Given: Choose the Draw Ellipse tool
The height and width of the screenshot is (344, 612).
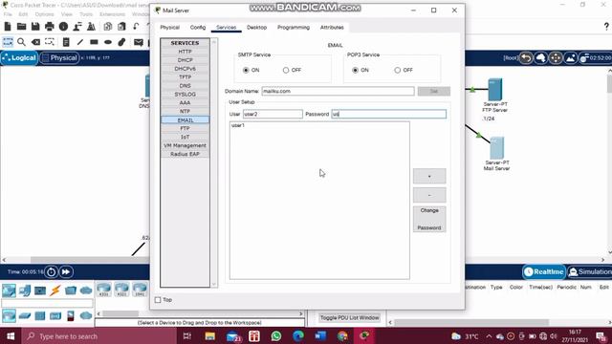Looking at the screenshot, I should [108, 42].
